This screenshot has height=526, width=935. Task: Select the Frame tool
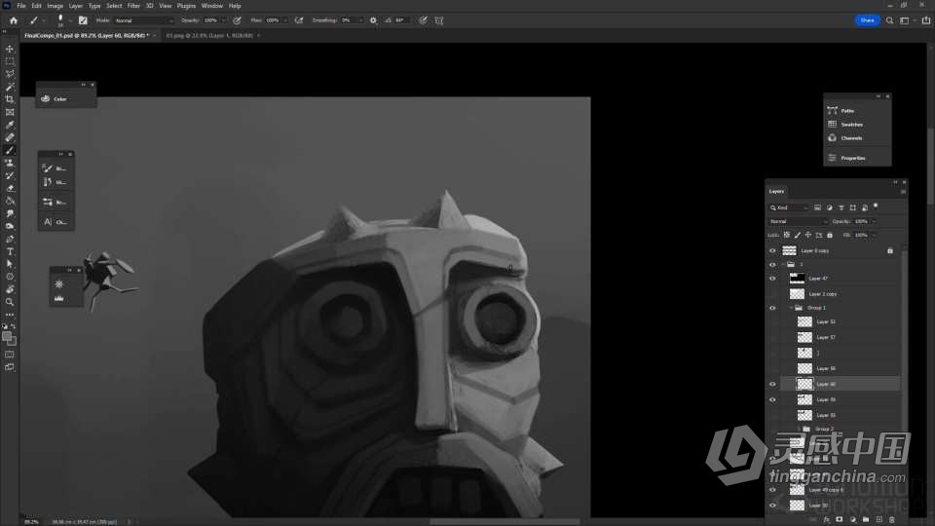10,112
